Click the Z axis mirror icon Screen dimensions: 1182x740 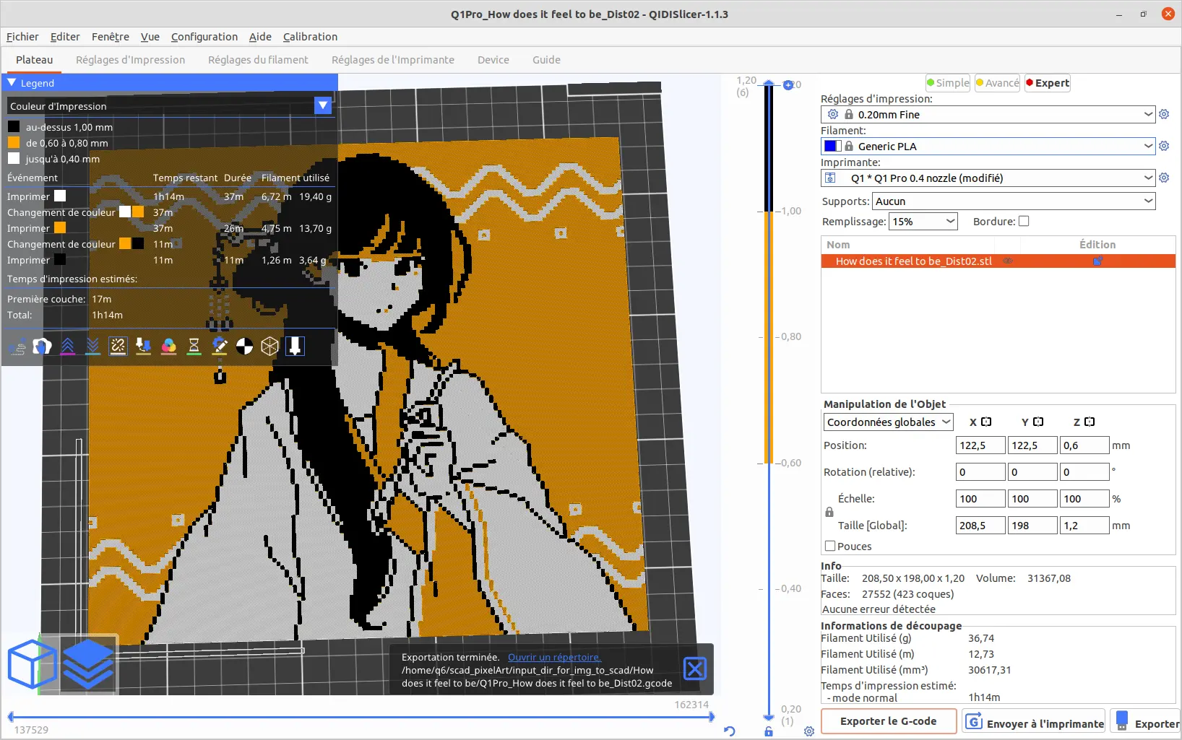pyautogui.click(x=1090, y=422)
